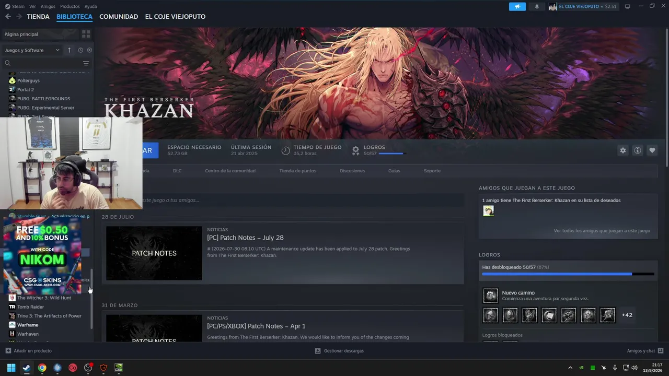Open Google Chrome from the taskbar
The height and width of the screenshot is (376, 669).
click(42, 368)
